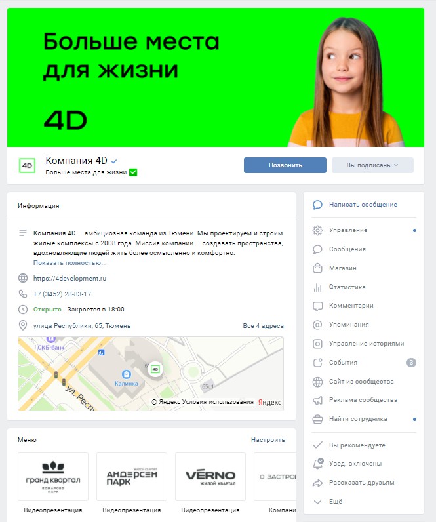
Task: Click the shopping bag icon for Магазин
Action: pyautogui.click(x=317, y=268)
